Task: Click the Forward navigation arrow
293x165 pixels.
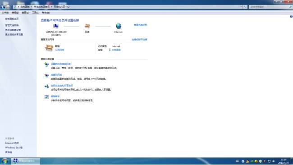Action: (8, 7)
